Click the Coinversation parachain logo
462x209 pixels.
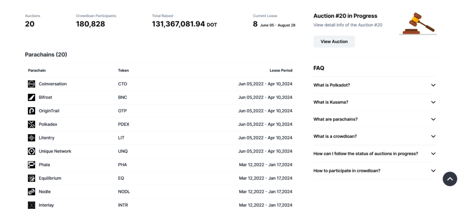point(32,84)
